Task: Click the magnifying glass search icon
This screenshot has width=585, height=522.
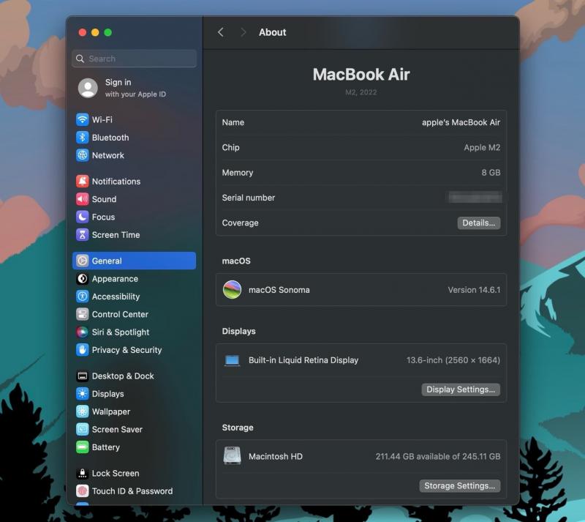Action: click(80, 59)
